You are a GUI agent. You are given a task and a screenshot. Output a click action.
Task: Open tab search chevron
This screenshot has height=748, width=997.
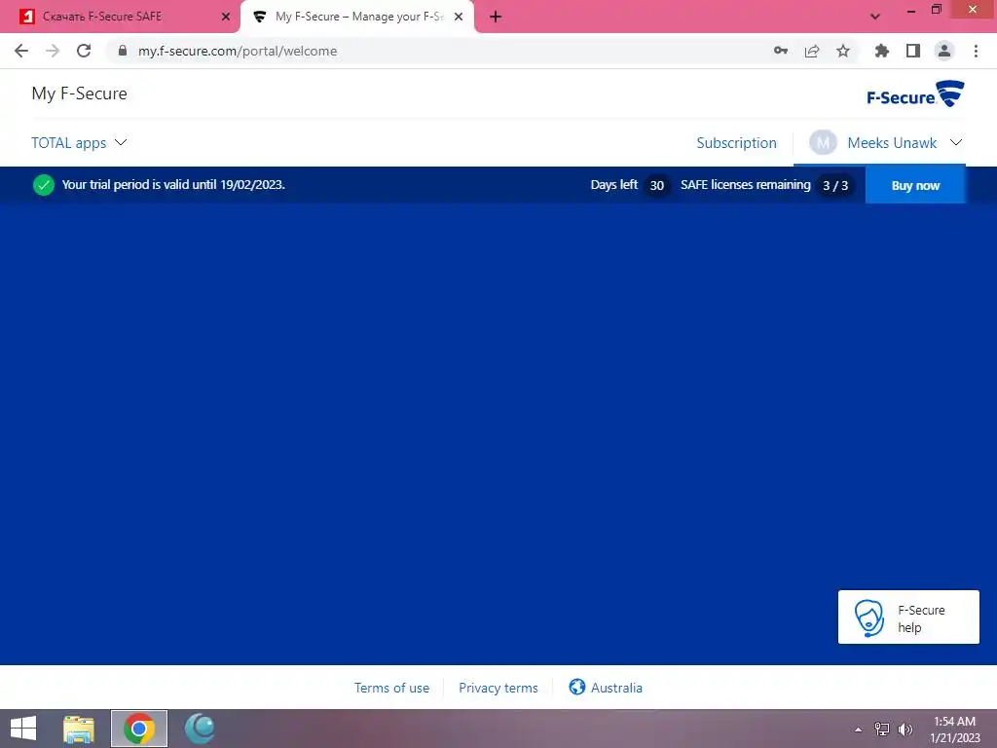click(875, 17)
